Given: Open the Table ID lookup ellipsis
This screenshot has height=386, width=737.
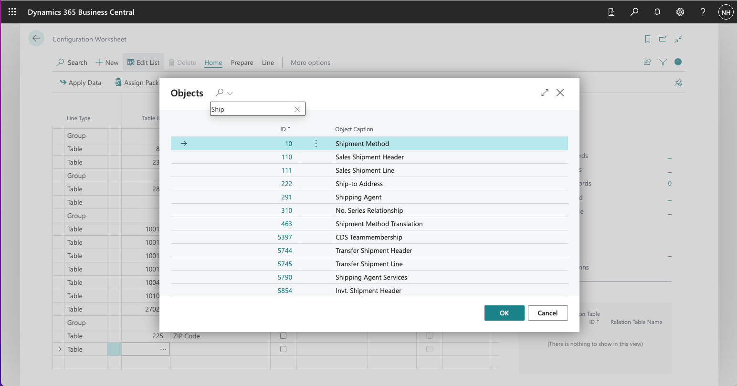Looking at the screenshot, I should coord(163,349).
